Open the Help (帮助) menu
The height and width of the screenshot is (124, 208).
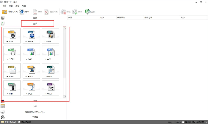pyautogui.click(x=24, y=6)
